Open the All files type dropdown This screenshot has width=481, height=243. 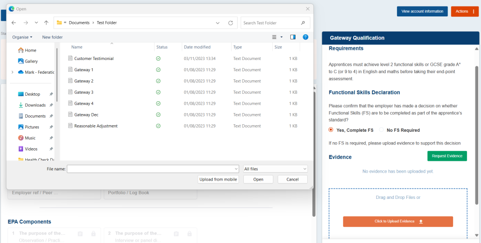click(x=275, y=169)
